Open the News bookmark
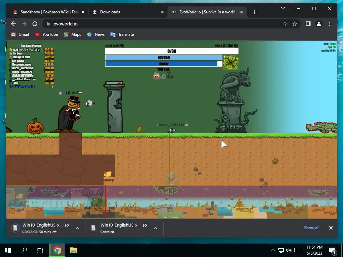Viewport: 343px width, 257px height. (96, 34)
